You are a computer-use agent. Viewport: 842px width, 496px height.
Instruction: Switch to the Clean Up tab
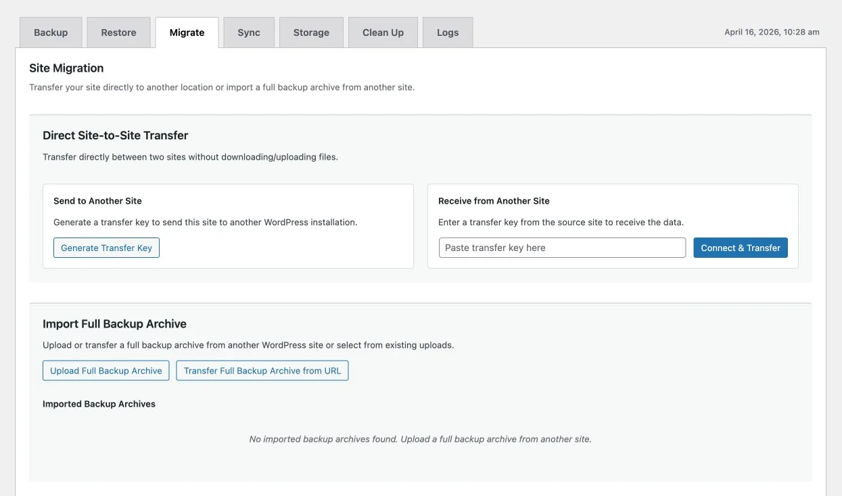click(383, 32)
